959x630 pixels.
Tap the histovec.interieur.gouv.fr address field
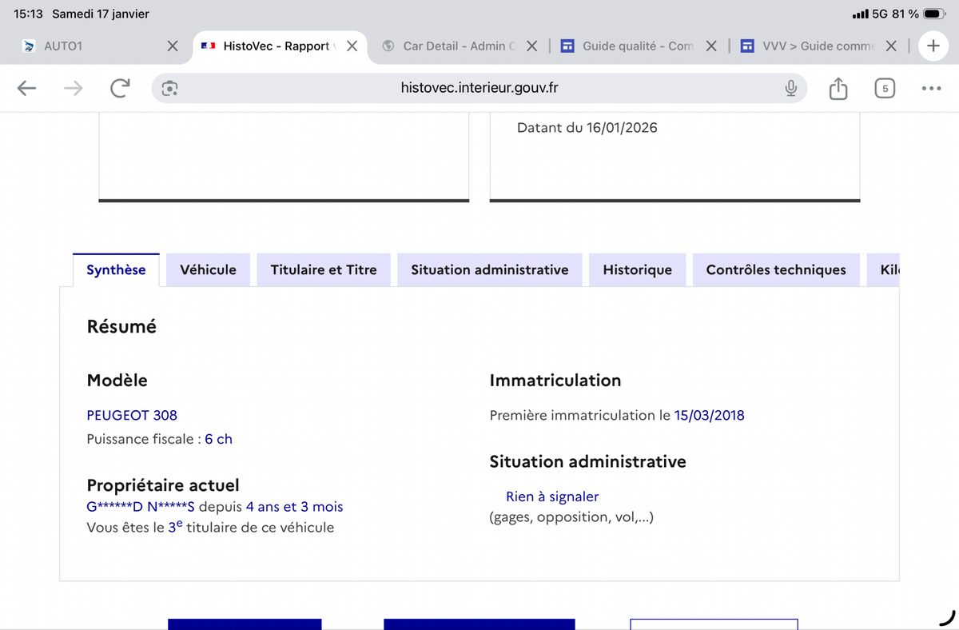pyautogui.click(x=479, y=88)
